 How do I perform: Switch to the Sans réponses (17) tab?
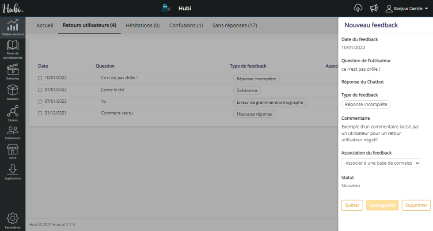pos(235,26)
